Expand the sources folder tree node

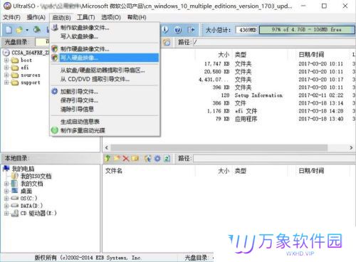[x=6, y=75]
